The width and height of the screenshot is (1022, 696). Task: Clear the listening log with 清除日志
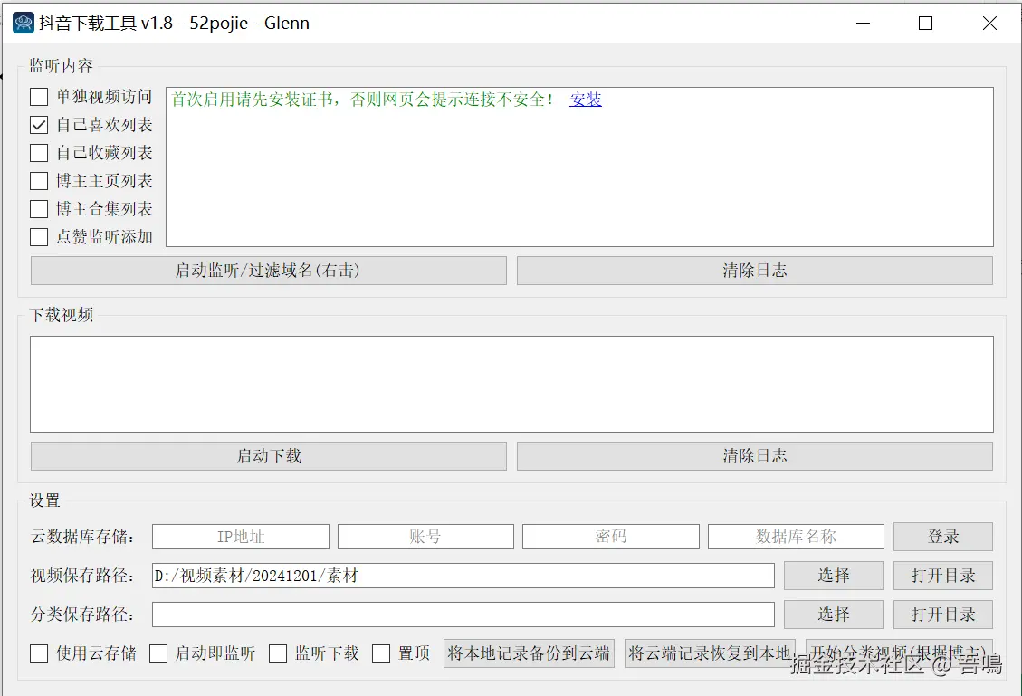pos(755,271)
